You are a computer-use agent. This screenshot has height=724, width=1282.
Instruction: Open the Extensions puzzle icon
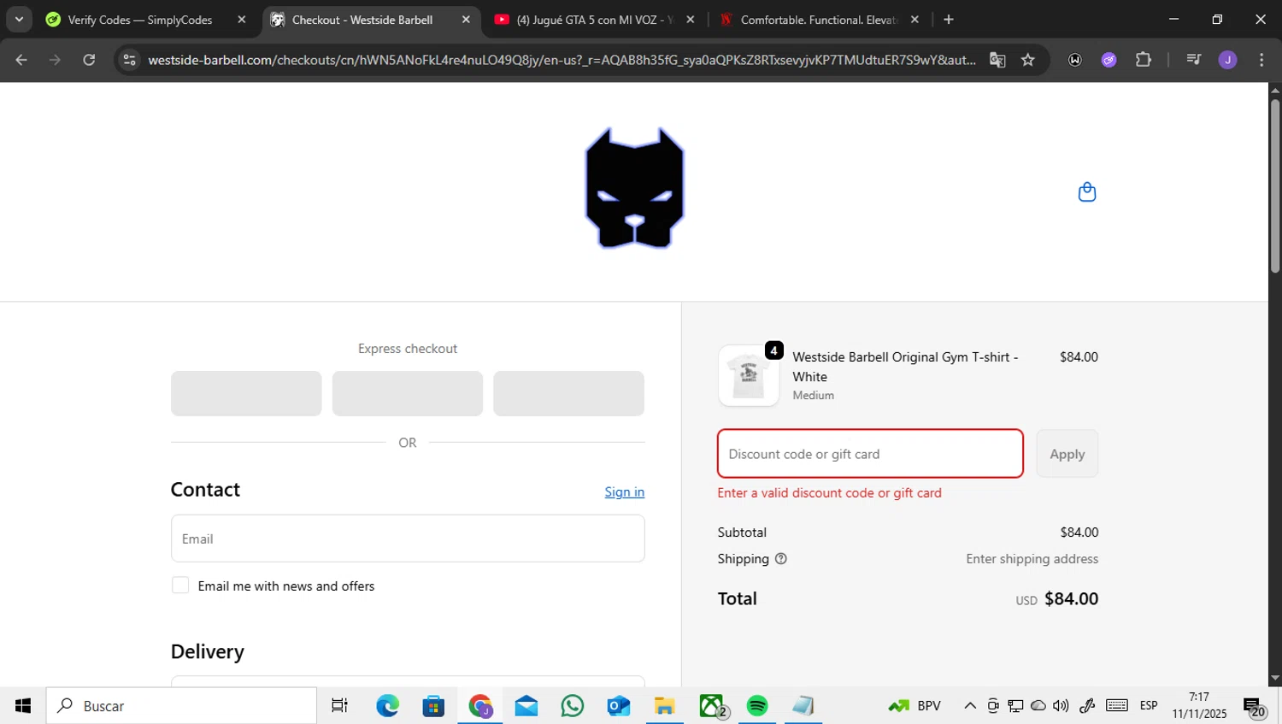pos(1144,60)
